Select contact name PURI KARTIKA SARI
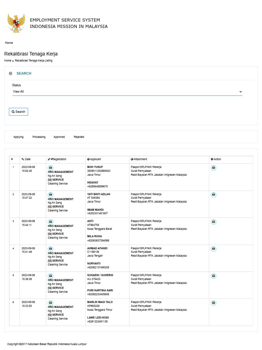The height and width of the screenshot is (350, 262). (x=100, y=291)
